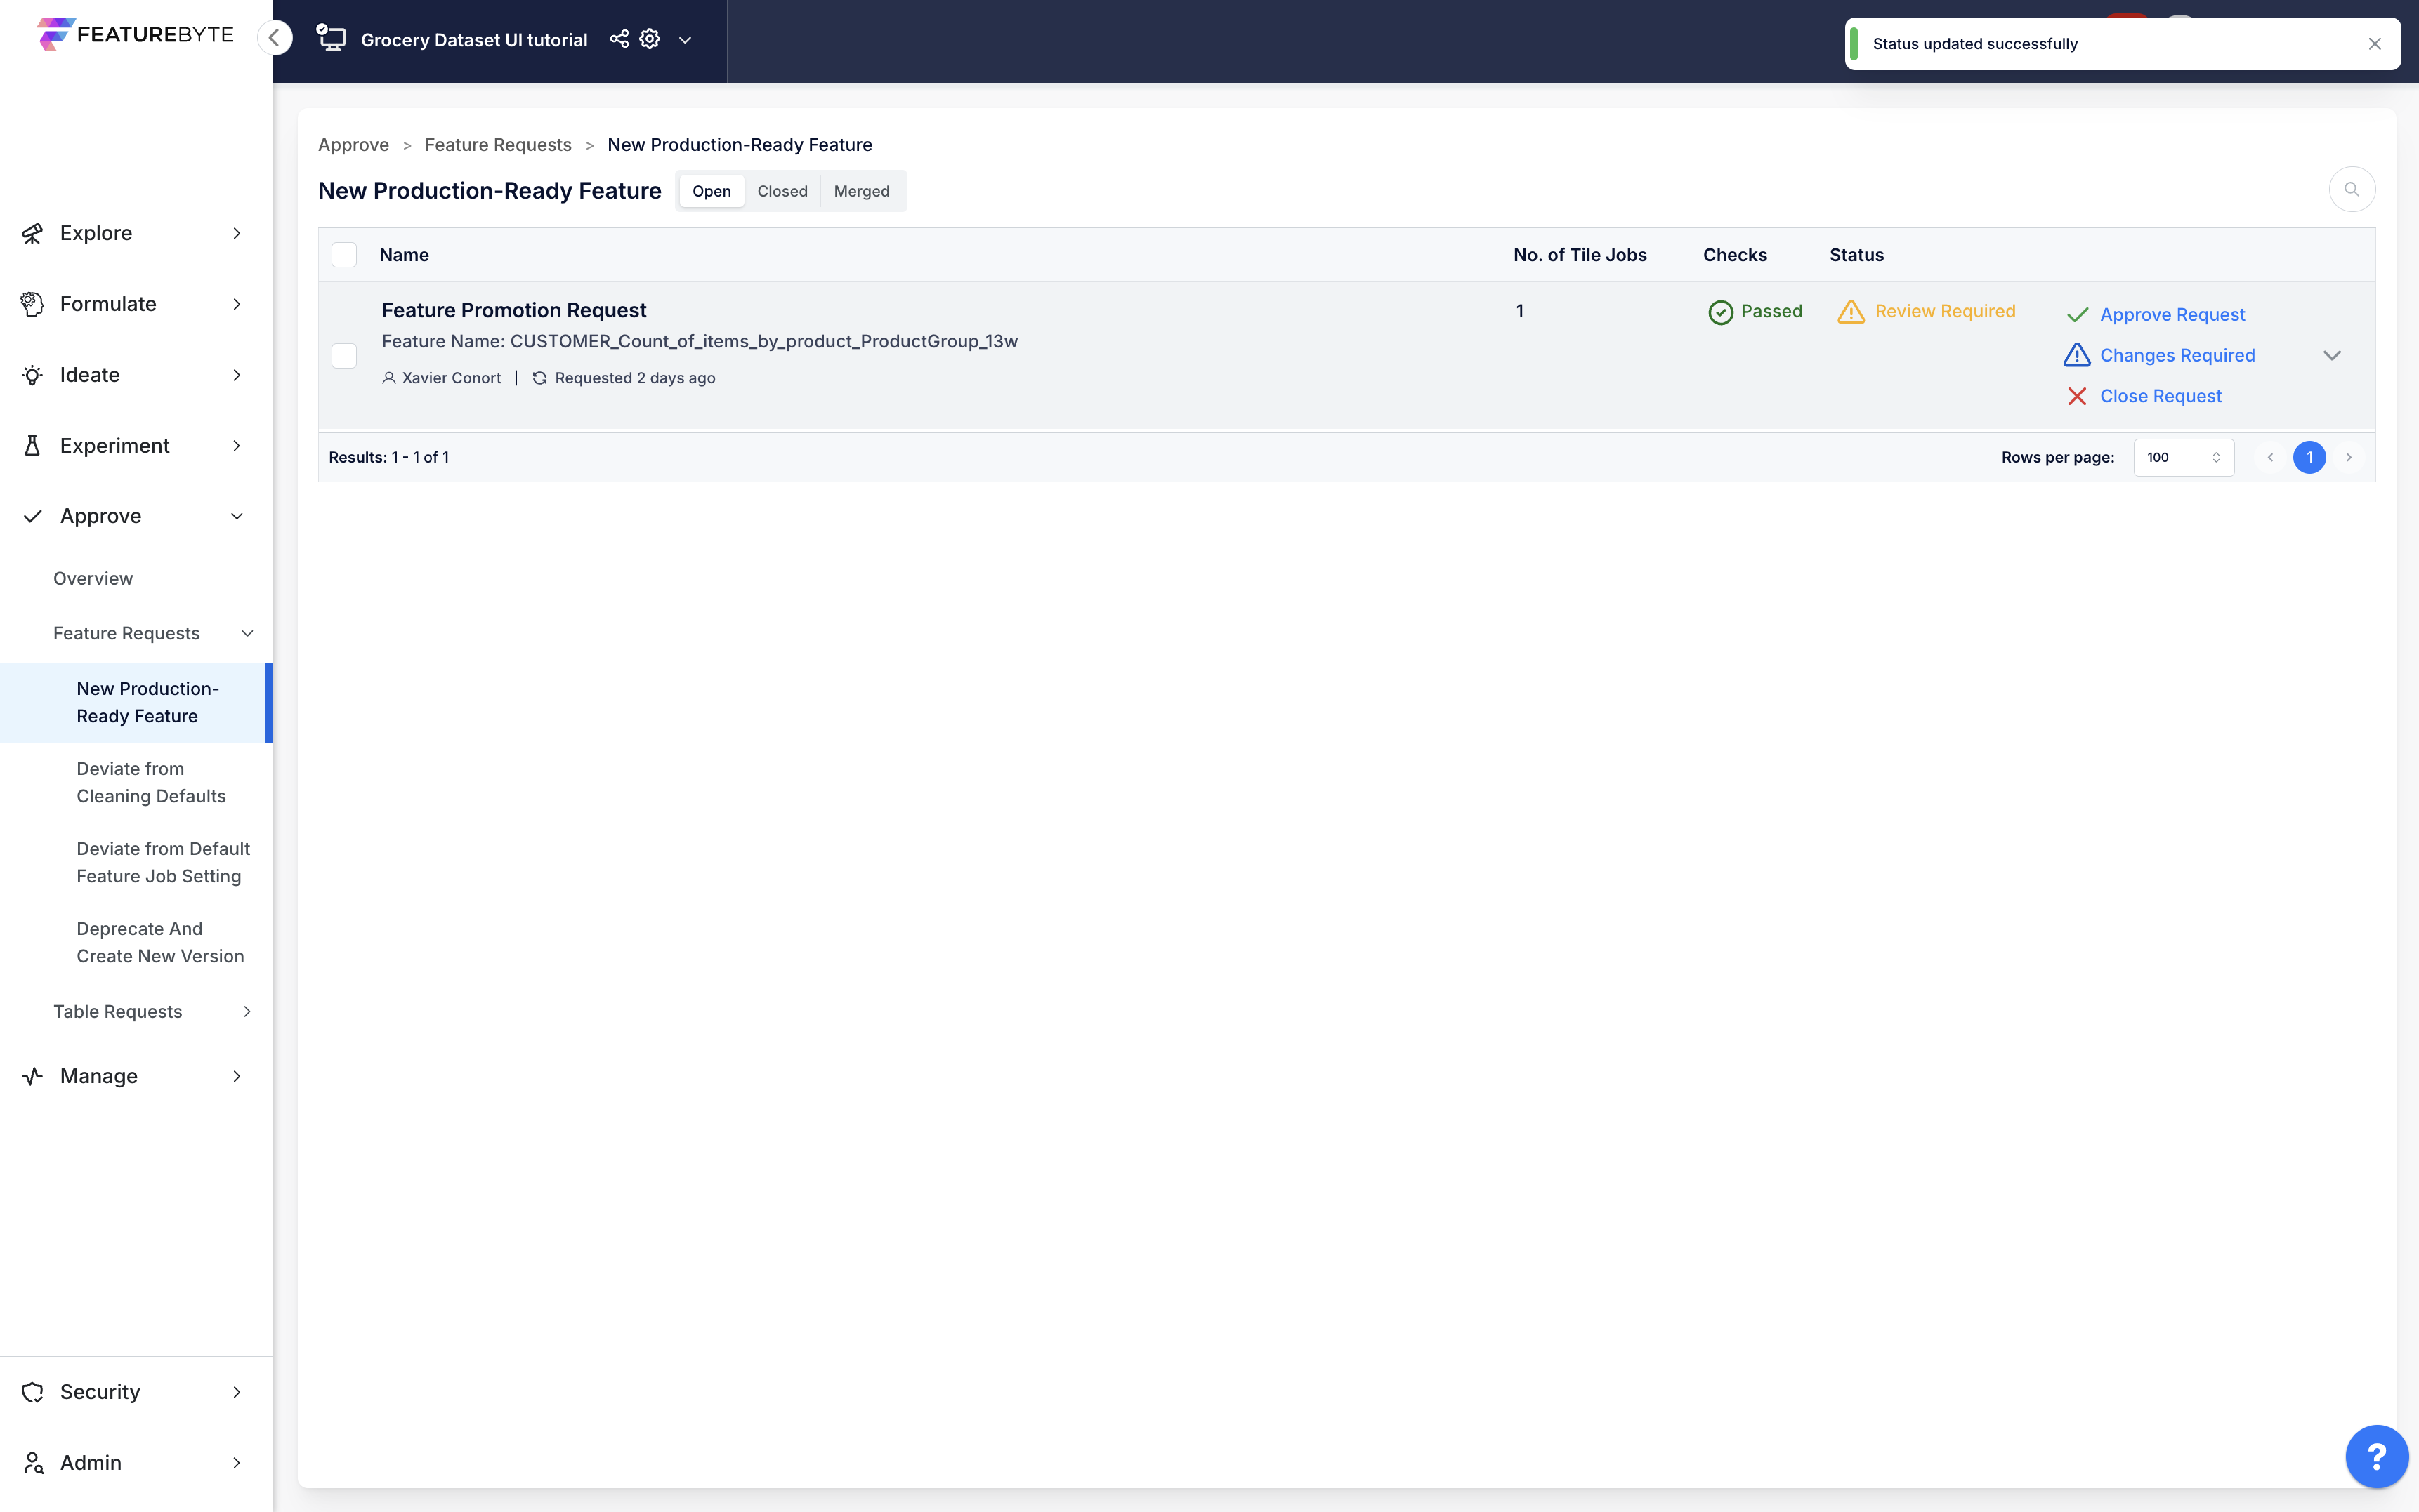The width and height of the screenshot is (2419, 1512).
Task: Open catalog settings gear icon
Action: pos(650,39)
